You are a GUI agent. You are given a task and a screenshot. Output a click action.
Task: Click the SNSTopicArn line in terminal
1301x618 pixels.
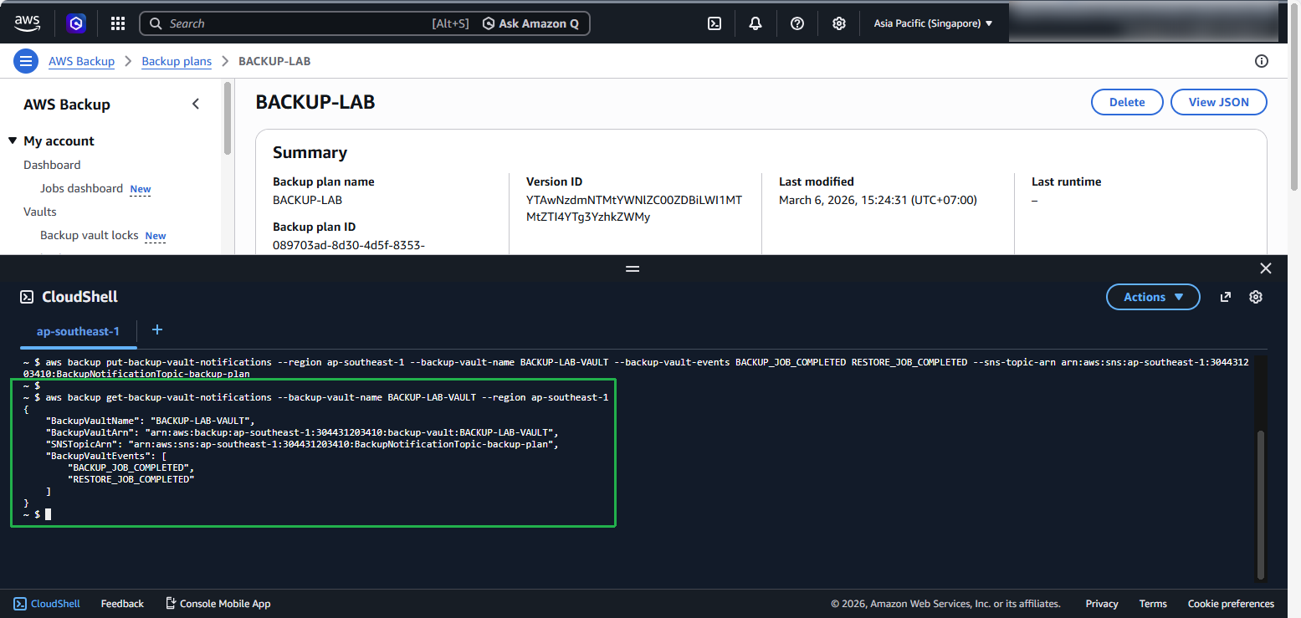[x=302, y=444]
